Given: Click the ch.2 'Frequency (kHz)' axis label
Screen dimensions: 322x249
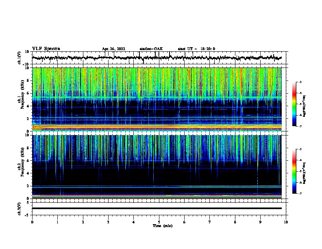Looking at the screenshot, I should (22, 162).
